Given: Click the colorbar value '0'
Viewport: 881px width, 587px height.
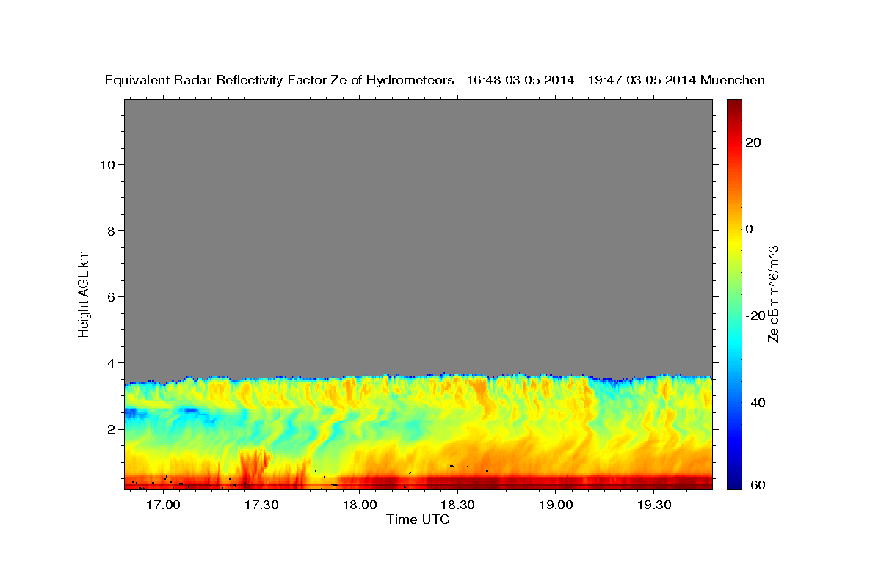Looking at the screenshot, I should tap(750, 229).
